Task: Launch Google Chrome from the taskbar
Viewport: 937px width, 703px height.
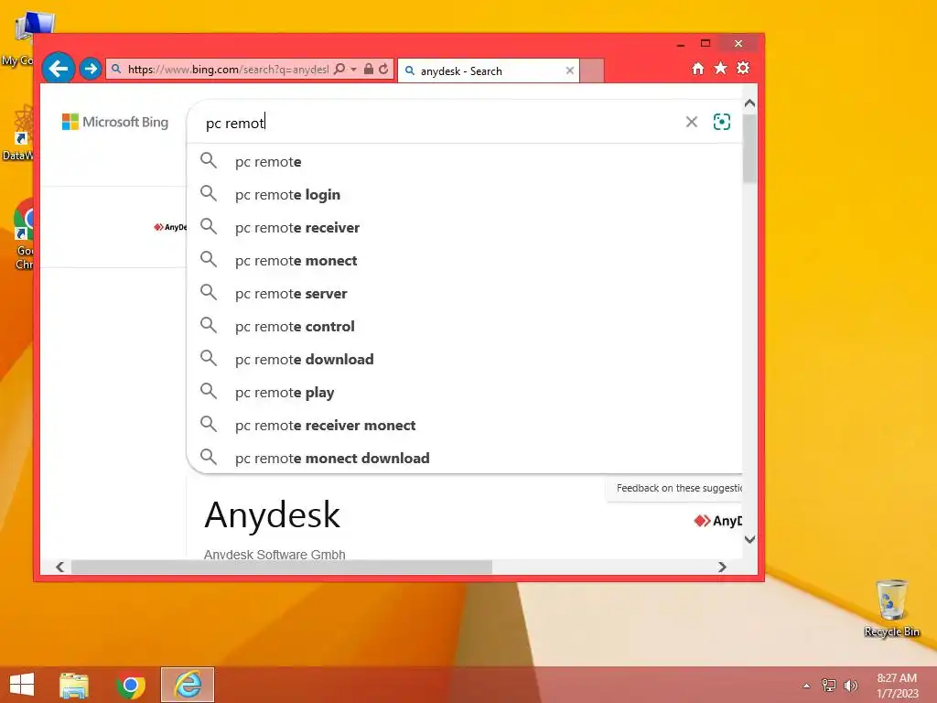Action: coord(130,685)
